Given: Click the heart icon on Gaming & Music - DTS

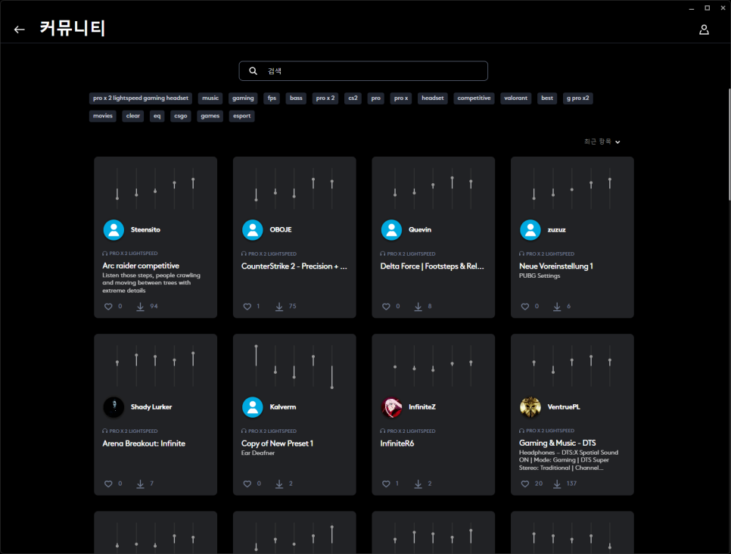Looking at the screenshot, I should tap(525, 484).
